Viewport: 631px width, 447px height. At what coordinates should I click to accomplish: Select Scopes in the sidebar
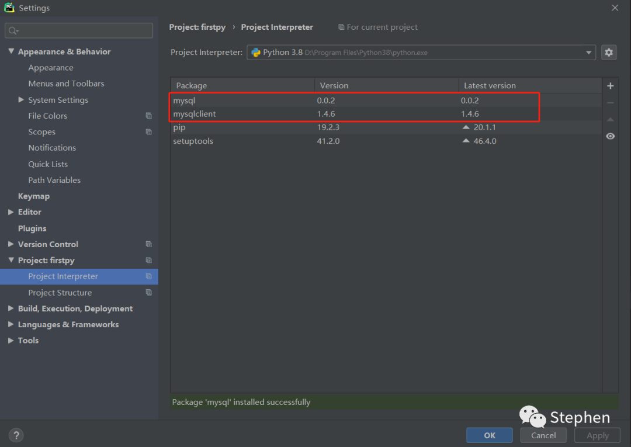[x=42, y=132]
